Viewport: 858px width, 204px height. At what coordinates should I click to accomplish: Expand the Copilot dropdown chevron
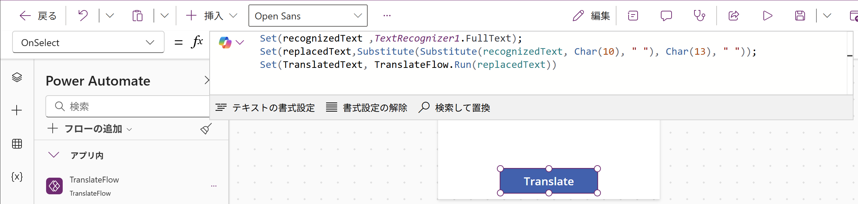240,42
